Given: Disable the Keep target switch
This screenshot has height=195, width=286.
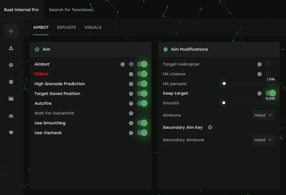Looking at the screenshot, I should (x=271, y=93).
